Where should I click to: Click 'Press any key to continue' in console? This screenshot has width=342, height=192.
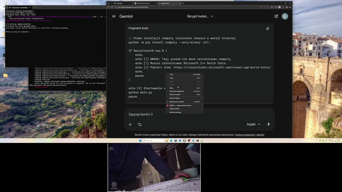(20, 32)
